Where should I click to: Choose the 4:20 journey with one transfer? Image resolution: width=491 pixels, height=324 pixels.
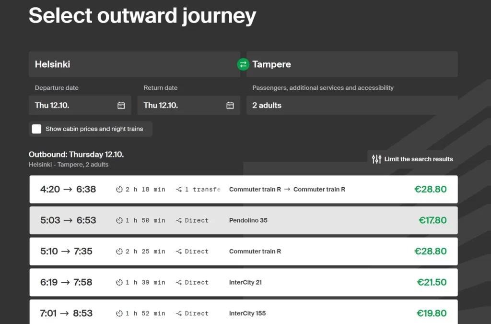click(x=243, y=190)
